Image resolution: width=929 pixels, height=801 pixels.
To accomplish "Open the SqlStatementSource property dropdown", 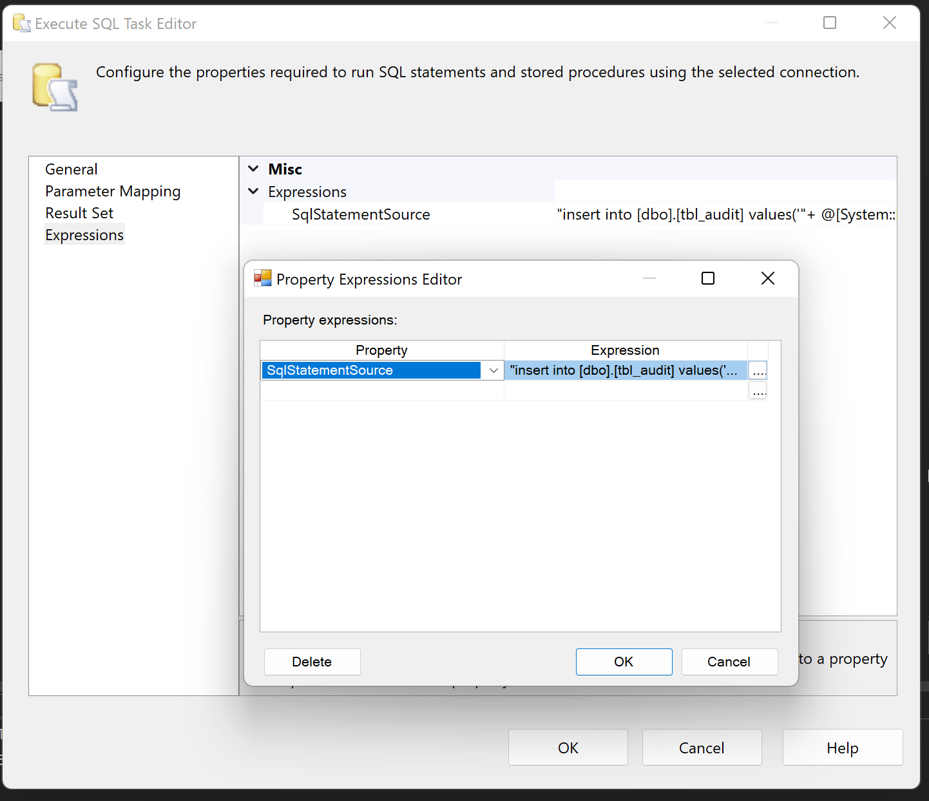I will click(493, 371).
